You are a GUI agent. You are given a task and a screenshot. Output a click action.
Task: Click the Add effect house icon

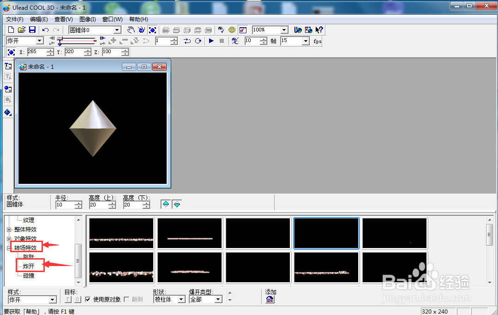270,299
